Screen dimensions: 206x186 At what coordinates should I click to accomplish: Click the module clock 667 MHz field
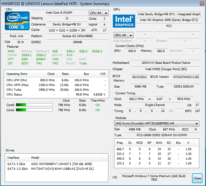point(169,129)
